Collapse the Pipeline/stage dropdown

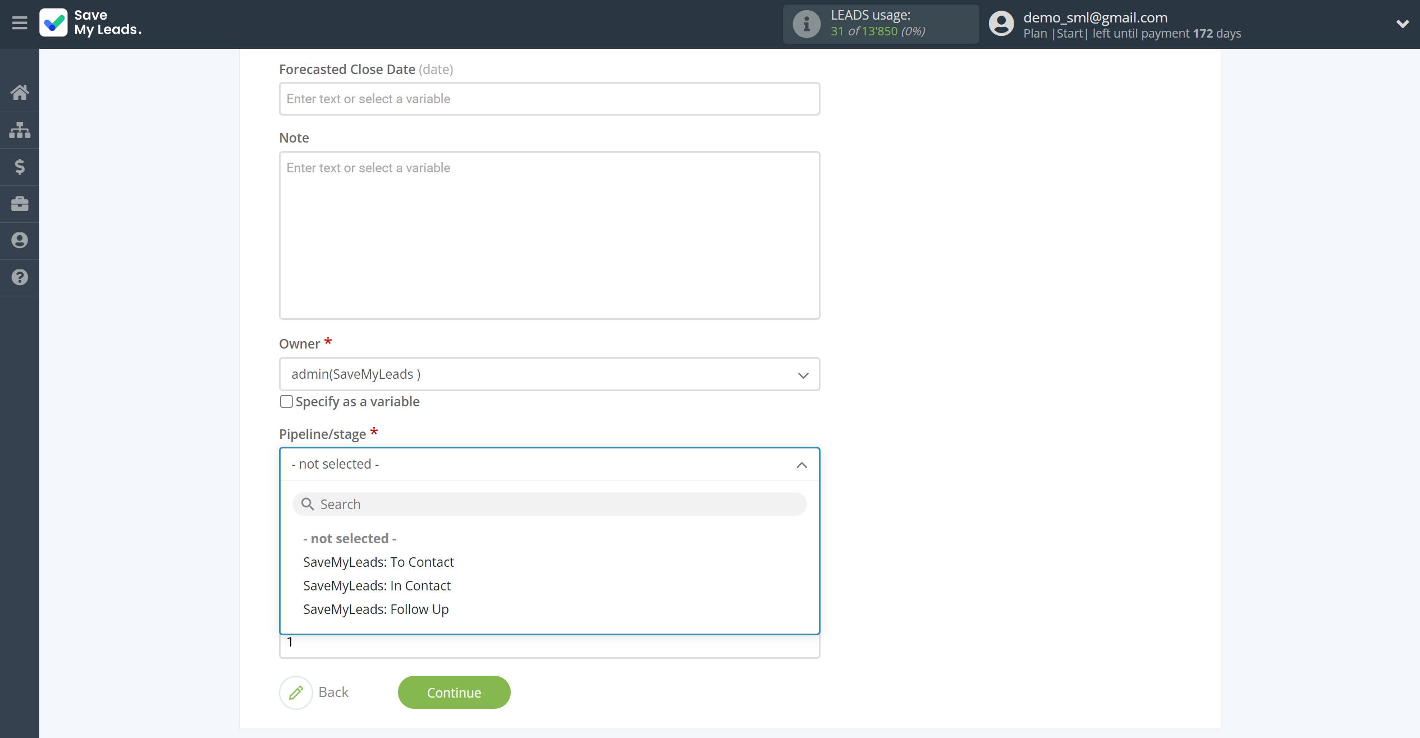pyautogui.click(x=549, y=464)
